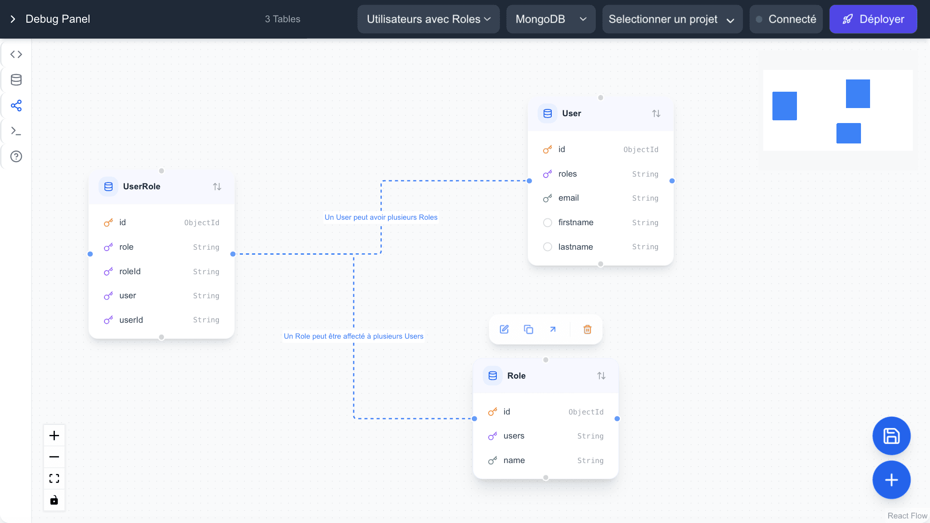Image resolution: width=930 pixels, height=523 pixels.
Task: Click the help question mark icon
Action: 16,157
